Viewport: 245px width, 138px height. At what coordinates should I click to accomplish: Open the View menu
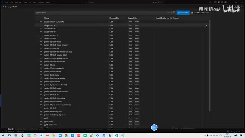coord(25,2)
